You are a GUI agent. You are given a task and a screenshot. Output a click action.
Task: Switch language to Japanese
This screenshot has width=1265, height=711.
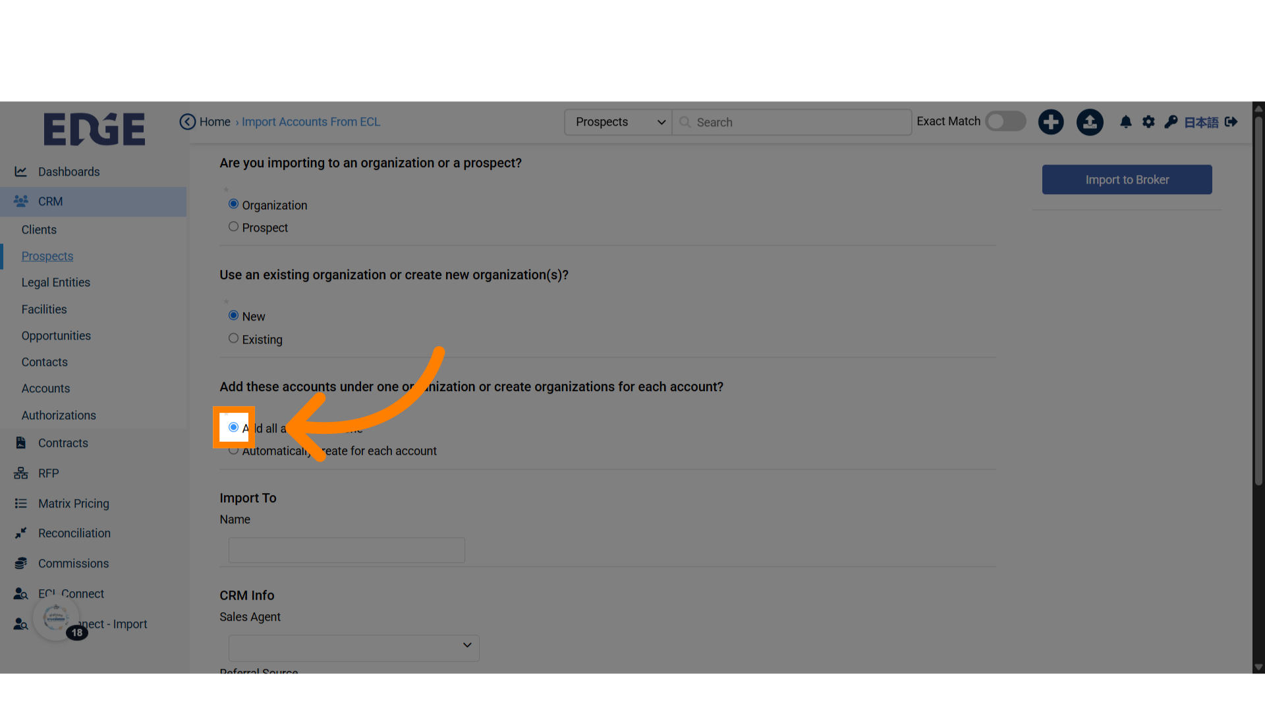click(1201, 122)
